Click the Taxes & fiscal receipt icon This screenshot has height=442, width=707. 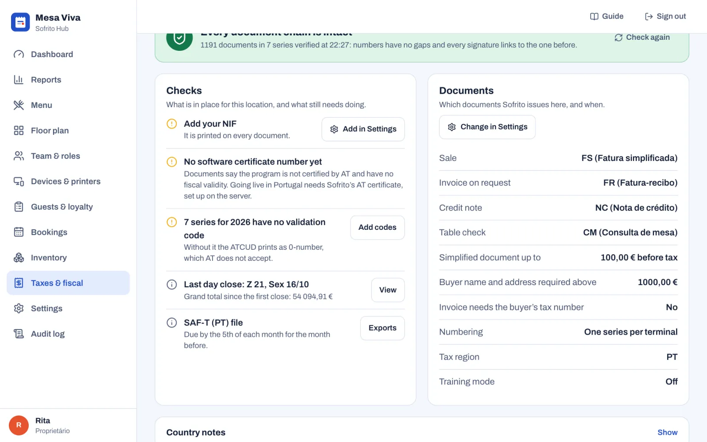click(19, 283)
